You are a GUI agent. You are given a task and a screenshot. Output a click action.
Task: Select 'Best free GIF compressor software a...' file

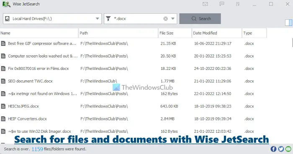42,43
